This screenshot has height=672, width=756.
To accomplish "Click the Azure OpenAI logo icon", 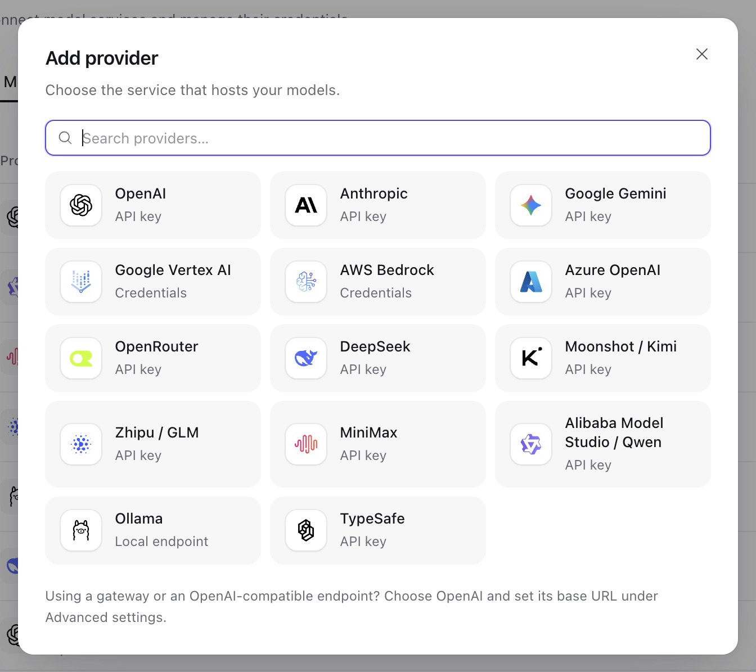I will tap(531, 282).
